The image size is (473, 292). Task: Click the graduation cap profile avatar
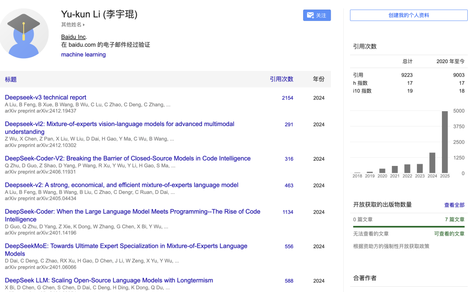tap(24, 33)
